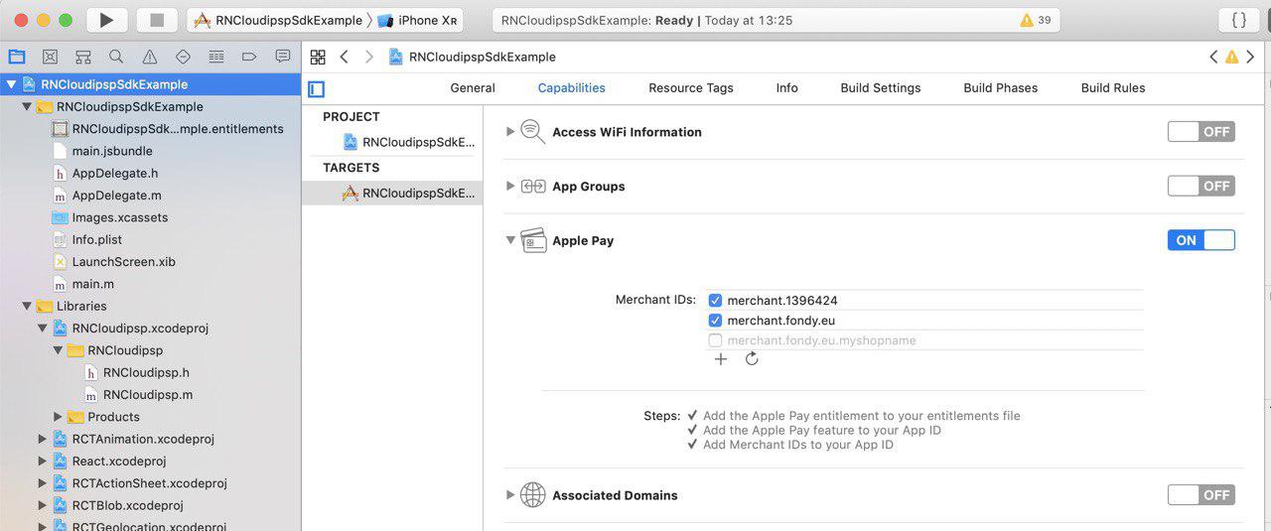This screenshot has height=531, width=1271.
Task: Open AppDelegate.m in navigator
Action: point(116,196)
